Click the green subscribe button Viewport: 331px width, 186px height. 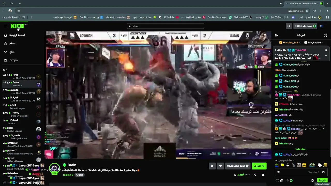(259, 166)
